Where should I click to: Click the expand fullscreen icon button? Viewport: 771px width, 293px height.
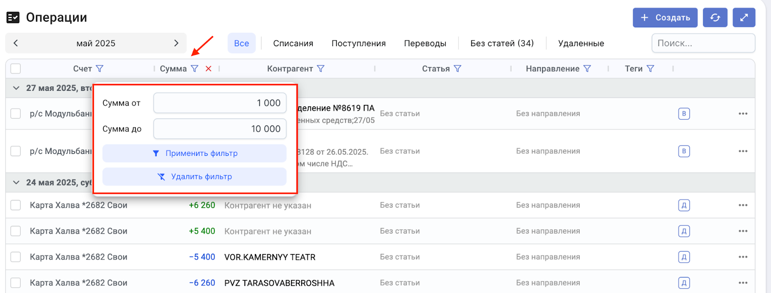point(744,18)
